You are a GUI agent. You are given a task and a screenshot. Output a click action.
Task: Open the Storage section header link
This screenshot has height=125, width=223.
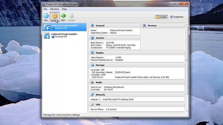point(100,65)
